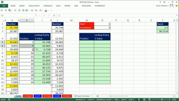Expand the Name Box dropdown
Viewport: 179px width, 101px height.
coord(36,15)
